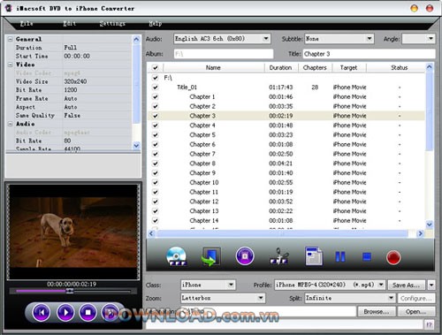
Task: Click the app logo in title bar
Action: tap(9, 8)
